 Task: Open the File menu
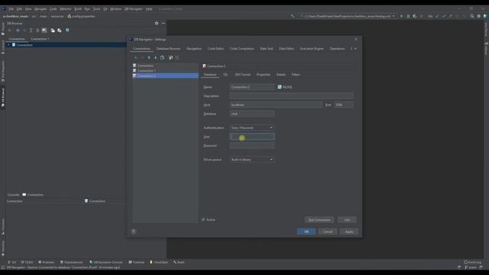11,9
